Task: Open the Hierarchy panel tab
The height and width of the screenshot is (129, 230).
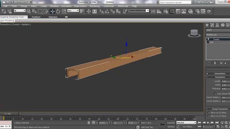Action: (x=217, y=25)
